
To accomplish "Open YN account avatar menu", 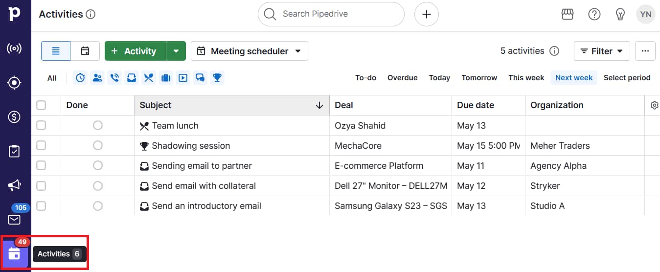I will 646,14.
